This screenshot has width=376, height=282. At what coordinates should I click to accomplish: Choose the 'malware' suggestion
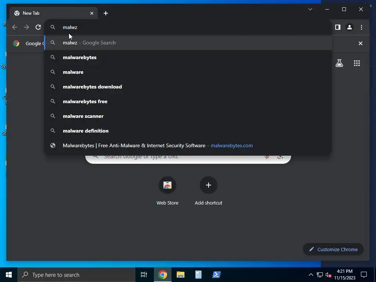tap(188, 72)
